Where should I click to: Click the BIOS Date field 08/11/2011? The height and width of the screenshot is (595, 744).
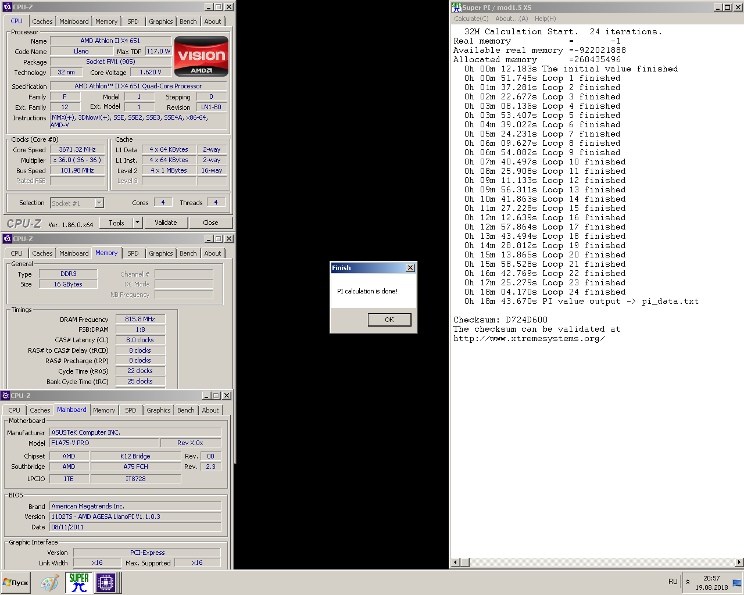[x=135, y=527]
